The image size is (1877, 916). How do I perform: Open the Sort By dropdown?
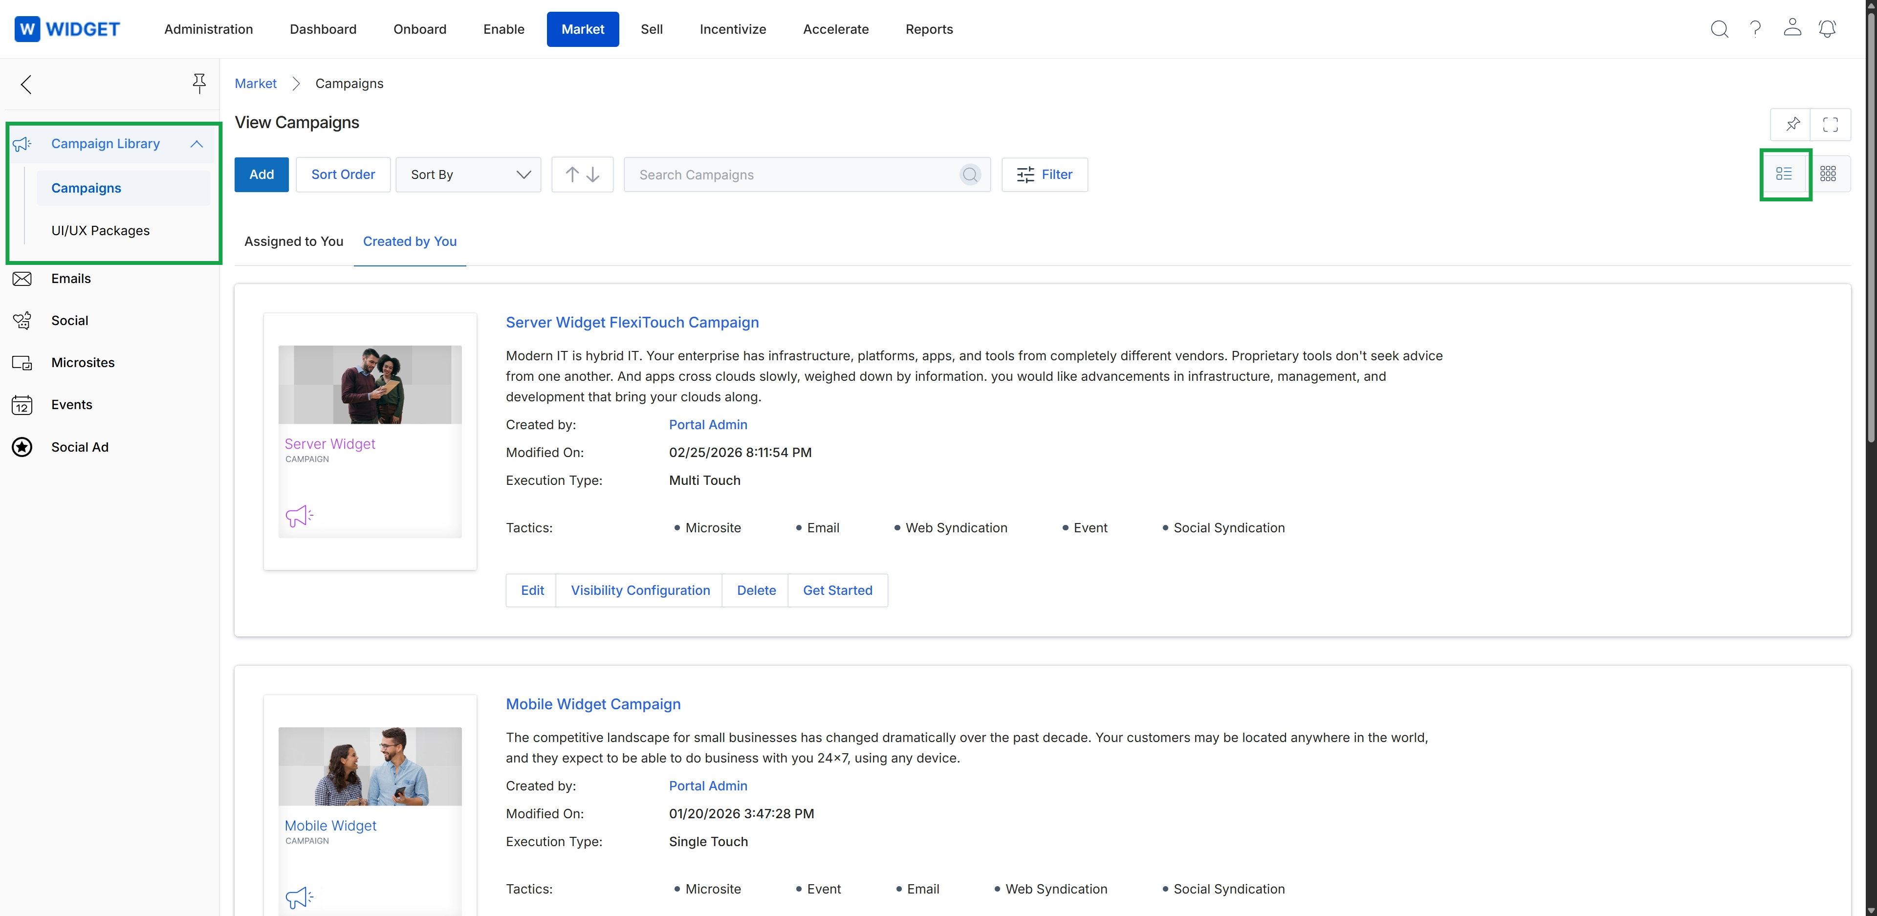[468, 175]
